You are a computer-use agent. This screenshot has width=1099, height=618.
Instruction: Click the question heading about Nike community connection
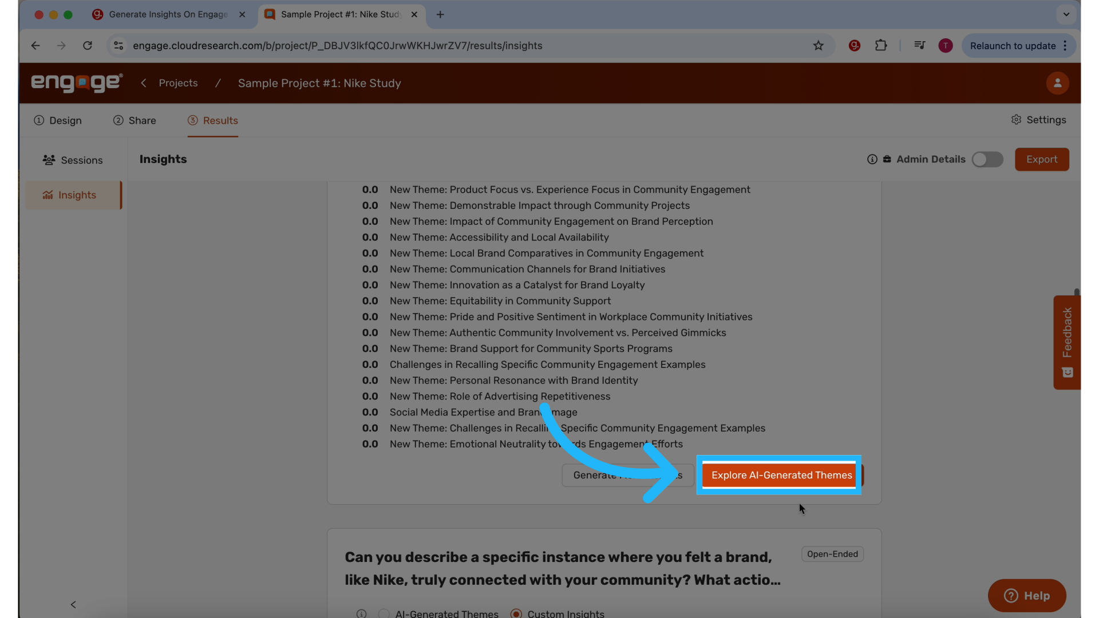(563, 568)
